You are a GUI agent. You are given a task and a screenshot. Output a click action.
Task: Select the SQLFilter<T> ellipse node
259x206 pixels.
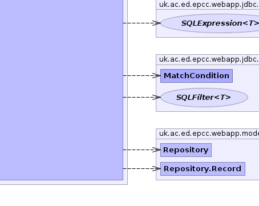point(204,98)
